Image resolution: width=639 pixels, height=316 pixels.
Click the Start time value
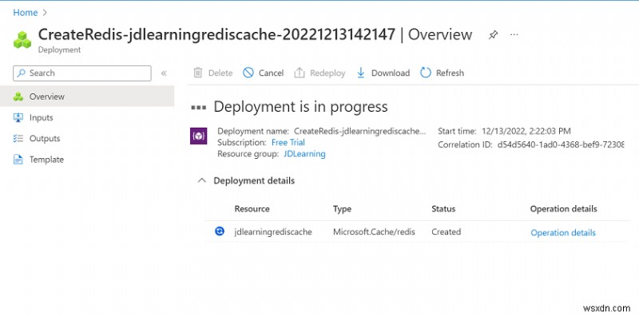(x=526, y=131)
